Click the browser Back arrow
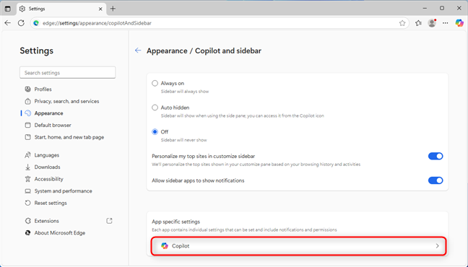The width and height of the screenshot is (468, 267). [8, 23]
